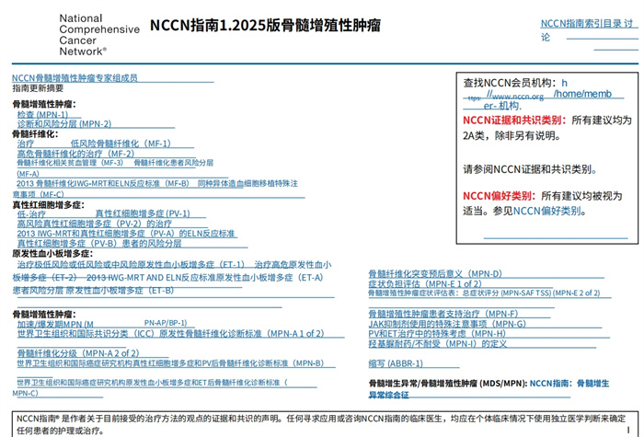Open 患者风险分层 原发性血小板增多症 (ET-B) link
This screenshot has width=644, height=437.
93,291
